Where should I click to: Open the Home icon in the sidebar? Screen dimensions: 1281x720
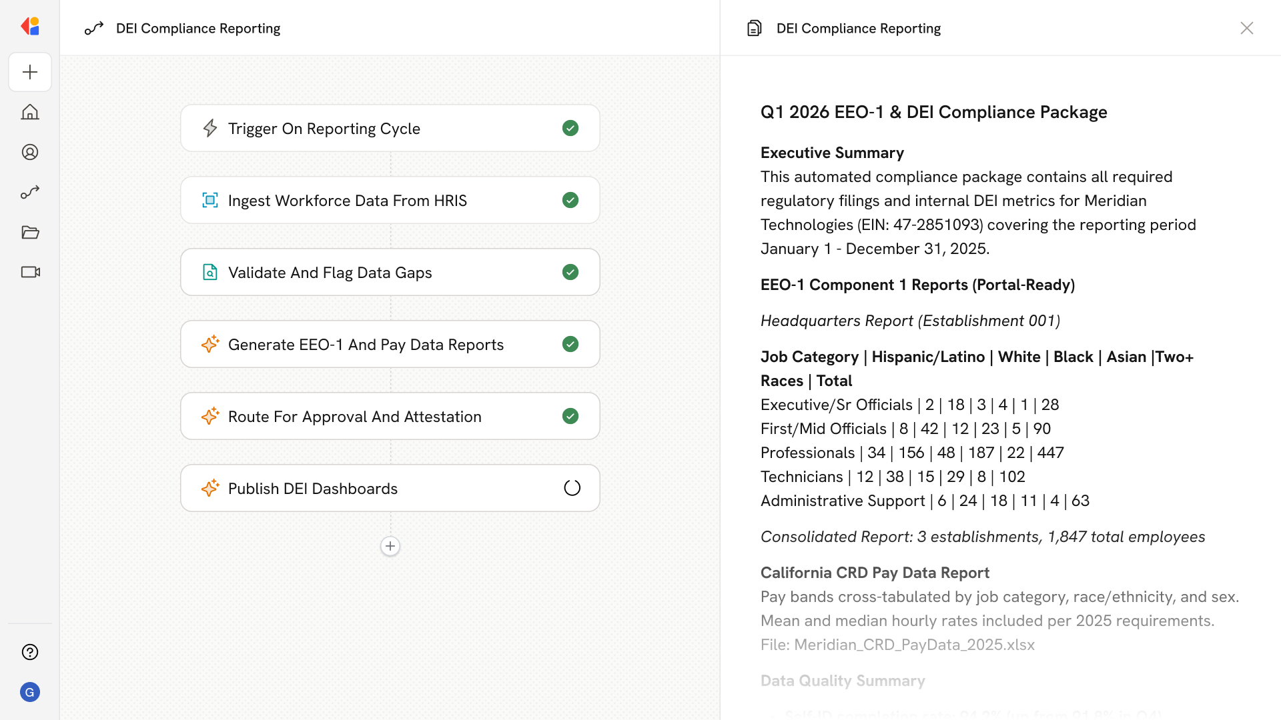[x=30, y=112]
